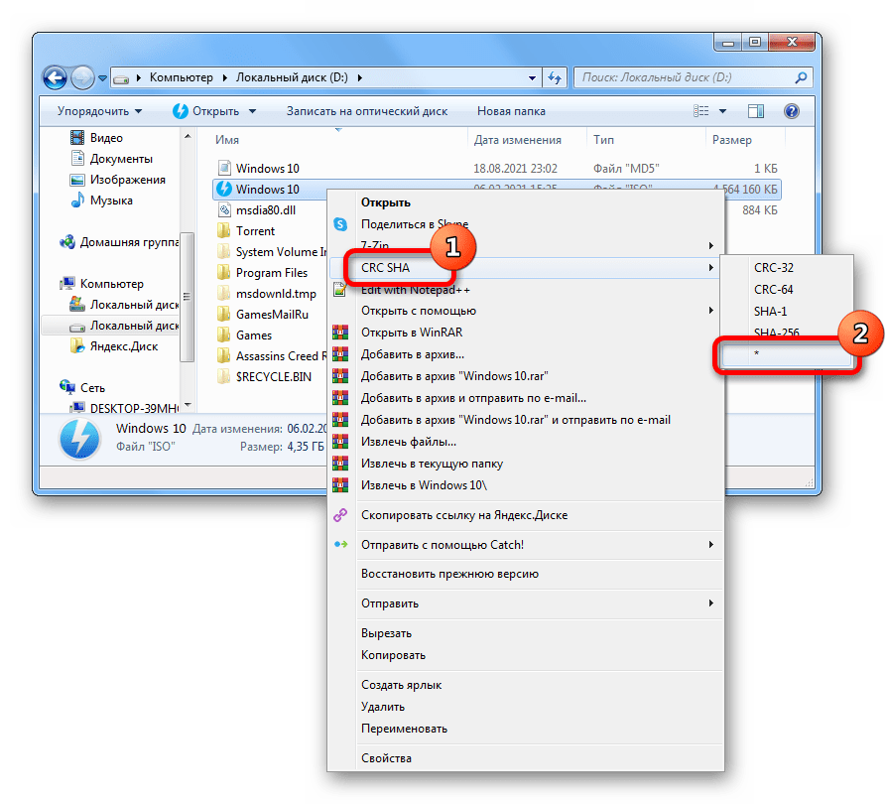This screenshot has width=886, height=804.
Task: Click the help question mark icon
Action: [x=791, y=111]
